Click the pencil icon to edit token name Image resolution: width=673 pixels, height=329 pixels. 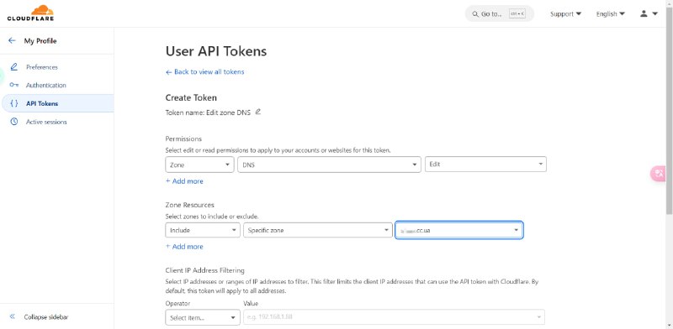point(258,112)
